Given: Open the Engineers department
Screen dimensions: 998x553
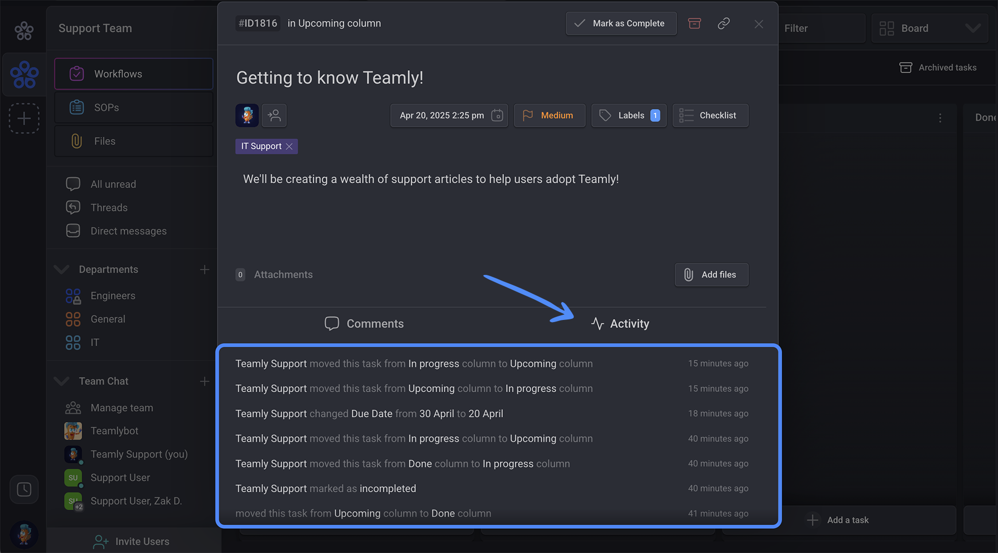Looking at the screenshot, I should [x=101, y=296].
